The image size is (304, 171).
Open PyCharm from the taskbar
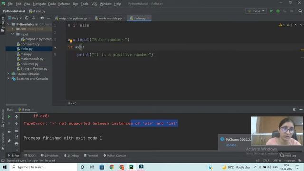coord(131,167)
